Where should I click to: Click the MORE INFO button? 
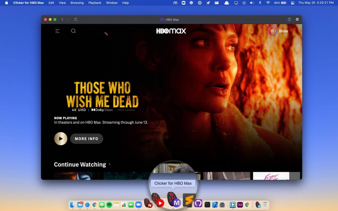tap(86, 138)
